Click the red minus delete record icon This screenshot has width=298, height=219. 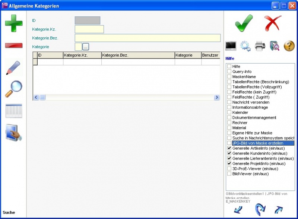tap(13, 45)
